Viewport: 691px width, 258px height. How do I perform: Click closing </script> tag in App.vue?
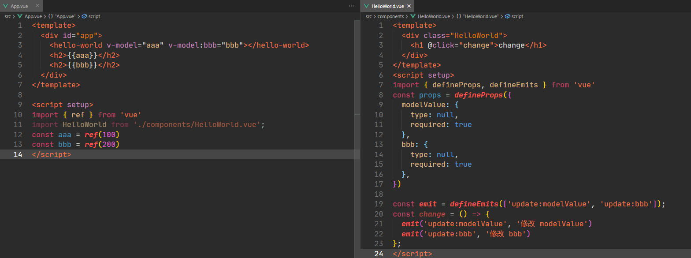pyautogui.click(x=52, y=154)
